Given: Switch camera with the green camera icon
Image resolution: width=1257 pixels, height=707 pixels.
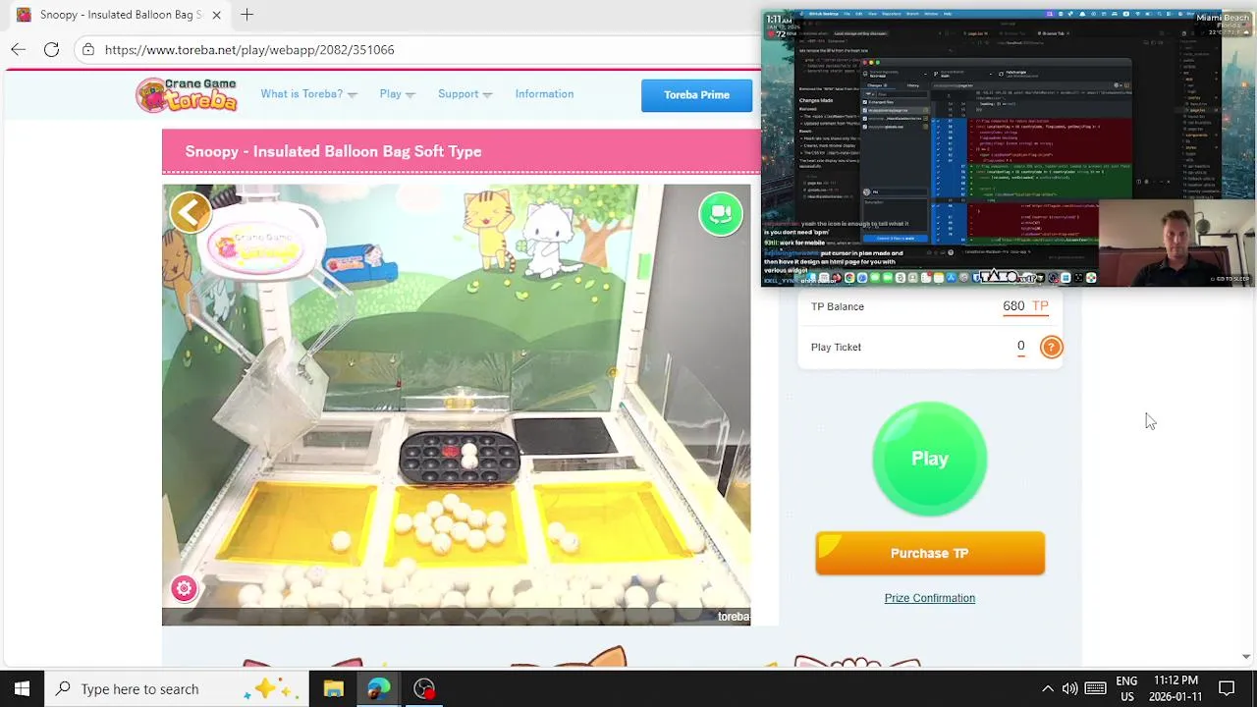Looking at the screenshot, I should [x=721, y=214].
